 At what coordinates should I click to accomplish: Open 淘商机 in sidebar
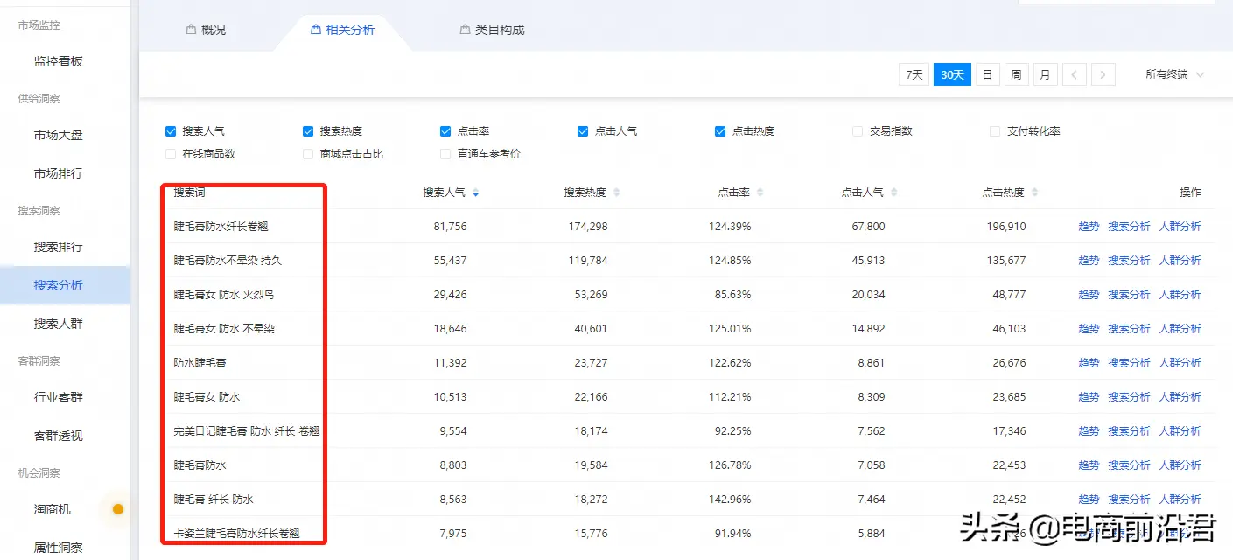point(52,509)
